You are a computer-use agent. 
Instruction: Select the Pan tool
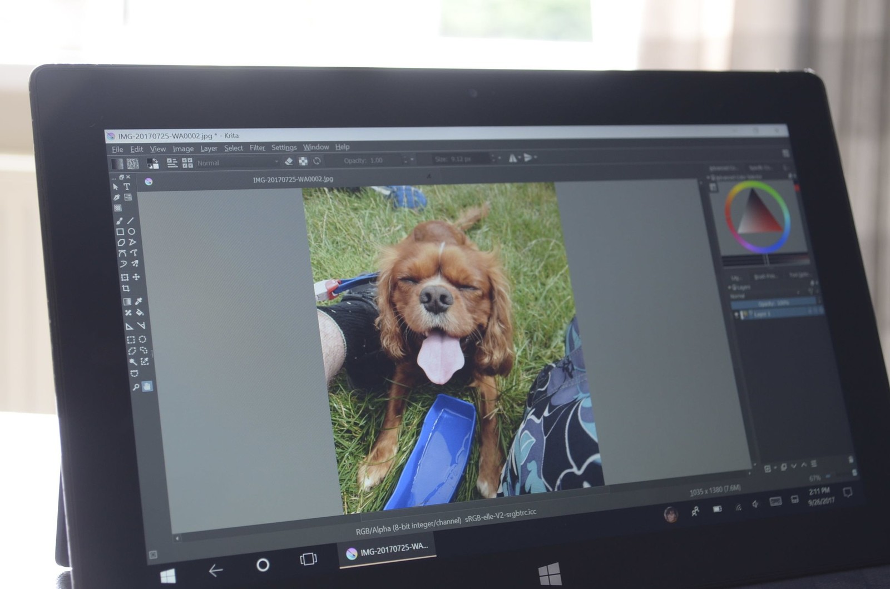(147, 386)
